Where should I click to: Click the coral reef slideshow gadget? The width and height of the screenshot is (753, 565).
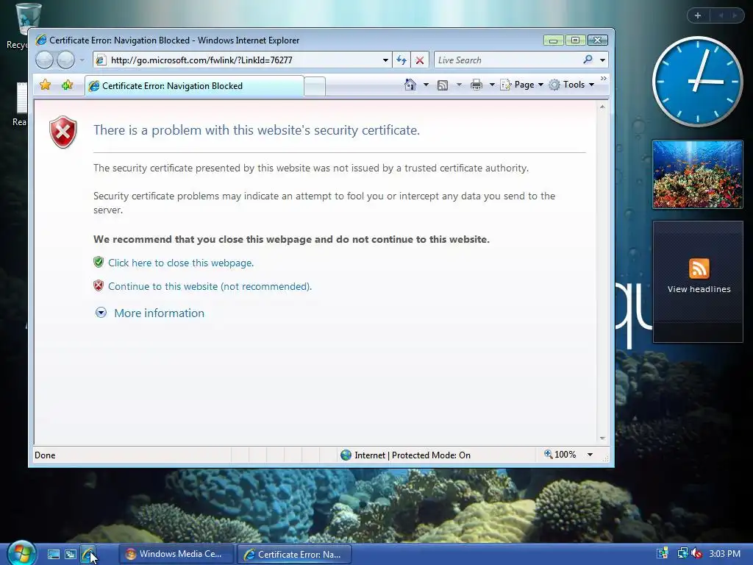click(697, 175)
